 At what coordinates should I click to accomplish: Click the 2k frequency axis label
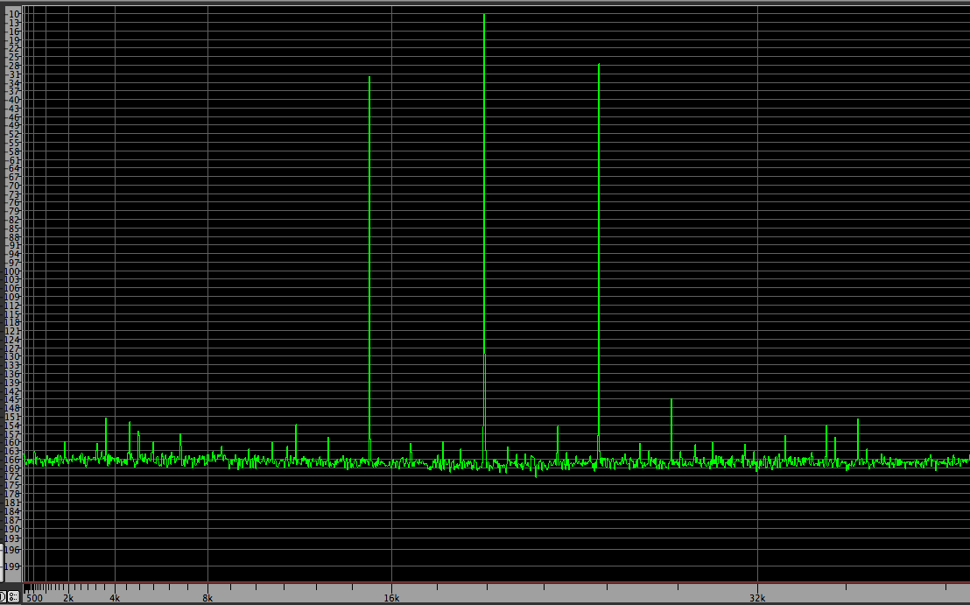pyautogui.click(x=68, y=598)
